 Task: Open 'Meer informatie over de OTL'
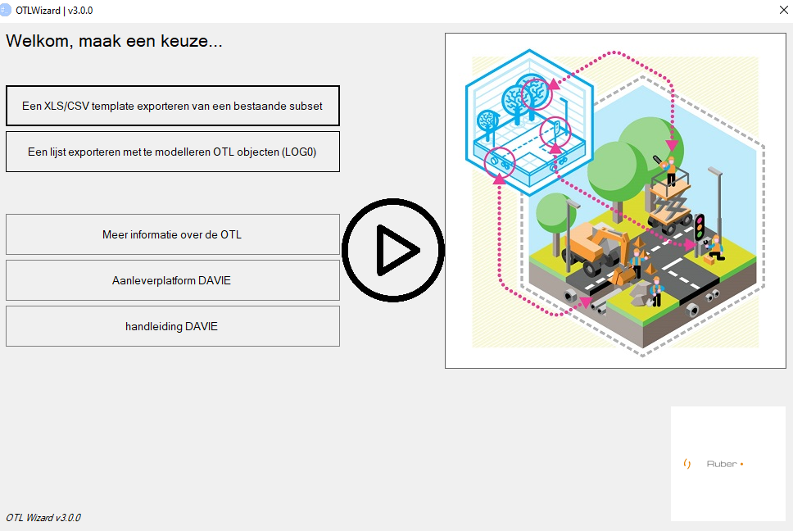172,234
